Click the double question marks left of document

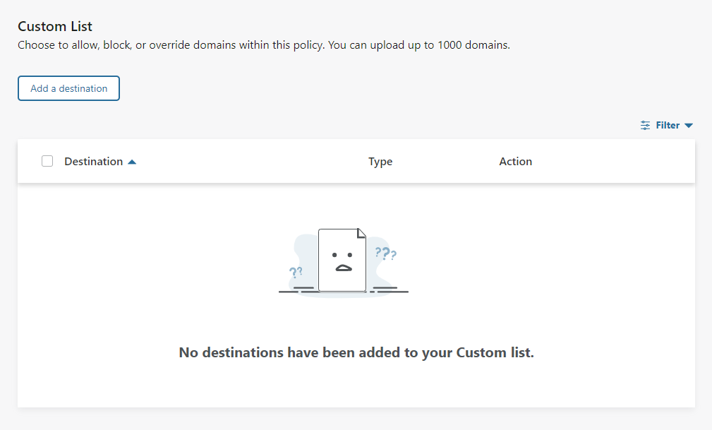pyautogui.click(x=296, y=272)
